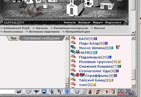Click the money bag icon
Screen dimensions: 141x97
tap(90, 92)
